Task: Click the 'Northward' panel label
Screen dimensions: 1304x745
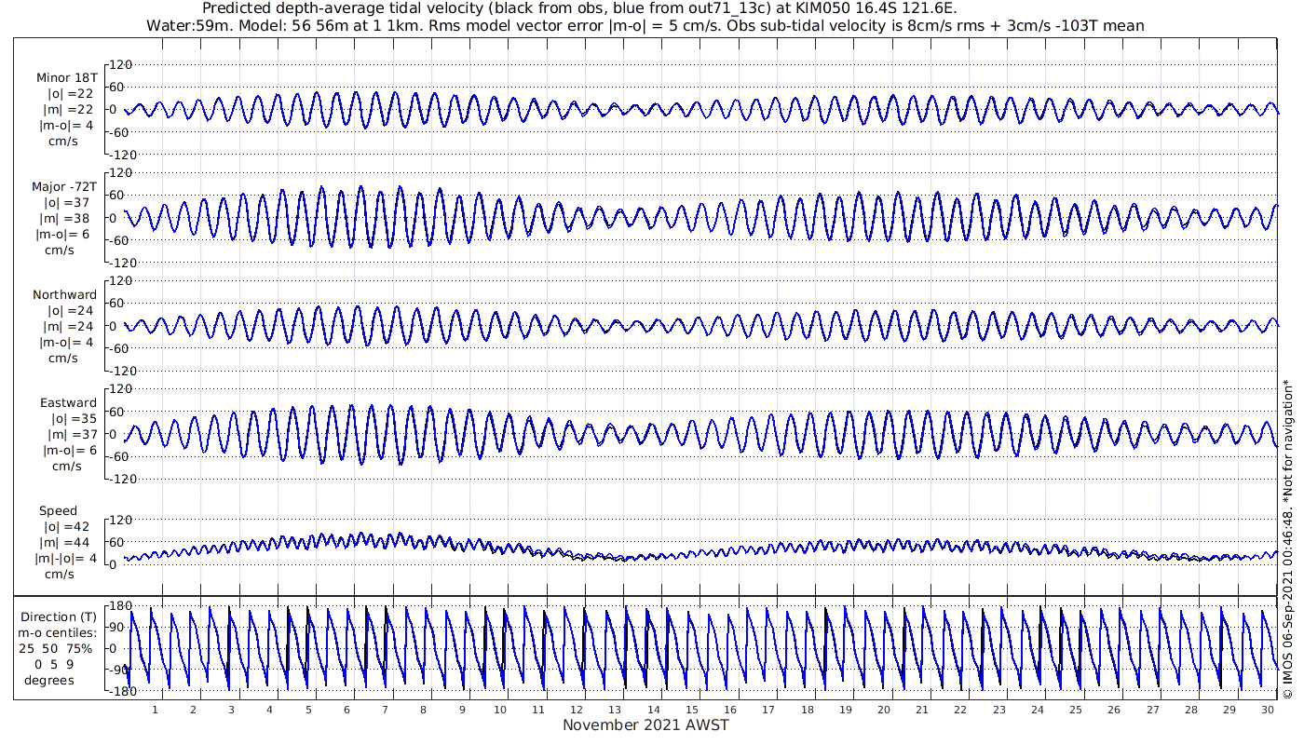Action: click(x=64, y=295)
